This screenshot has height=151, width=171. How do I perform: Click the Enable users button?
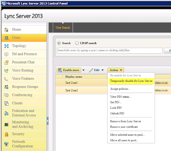pos(69,70)
